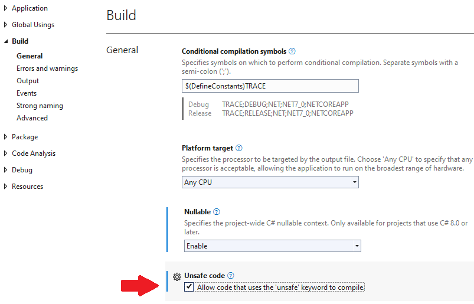The height and width of the screenshot is (304, 474).
Task: Expand the Resources section
Action: click(x=5, y=187)
